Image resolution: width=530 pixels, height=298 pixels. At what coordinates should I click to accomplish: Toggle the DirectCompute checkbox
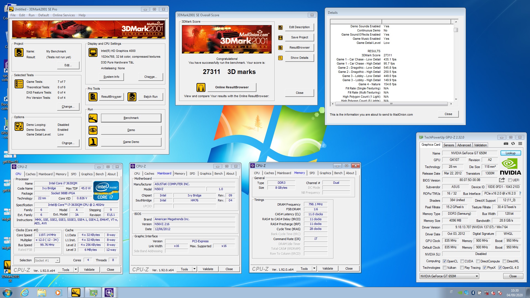coord(478,261)
